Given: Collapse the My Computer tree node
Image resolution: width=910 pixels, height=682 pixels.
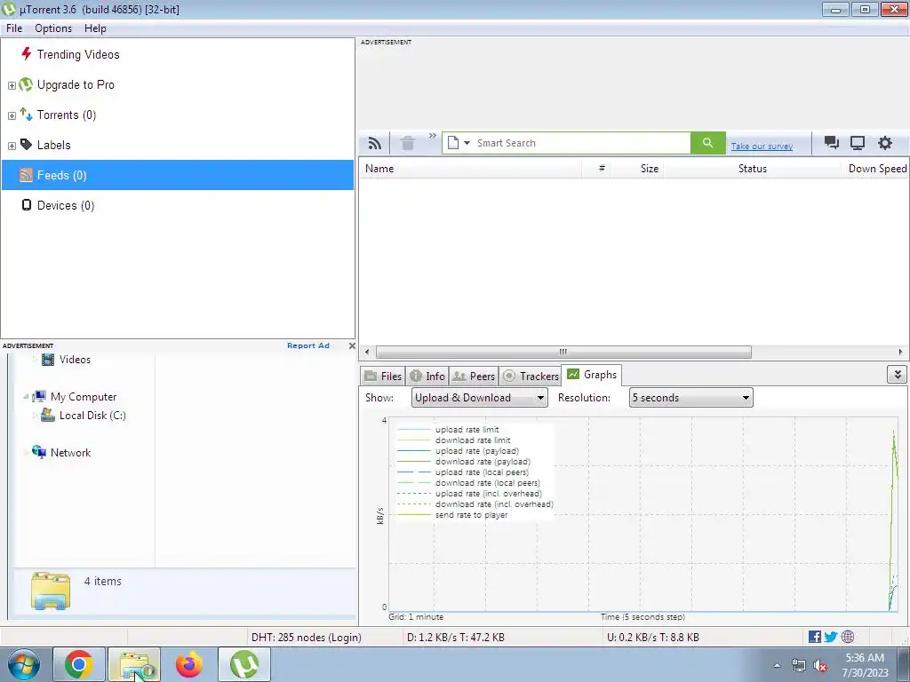Looking at the screenshot, I should [26, 397].
